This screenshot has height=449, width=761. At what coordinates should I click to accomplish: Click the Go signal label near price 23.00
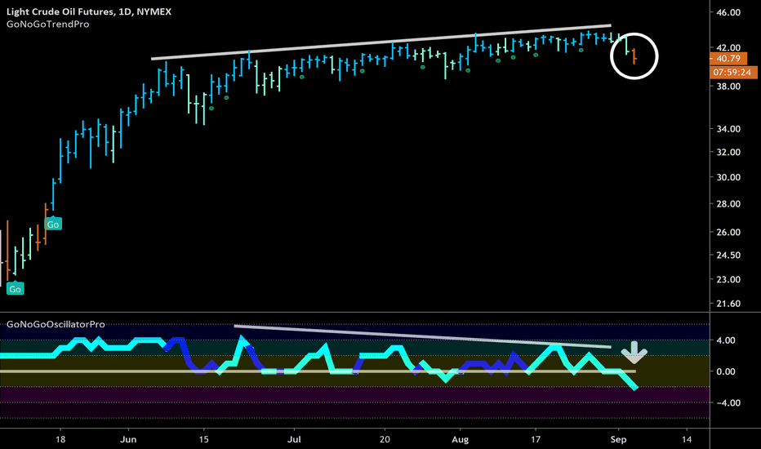tap(15, 288)
